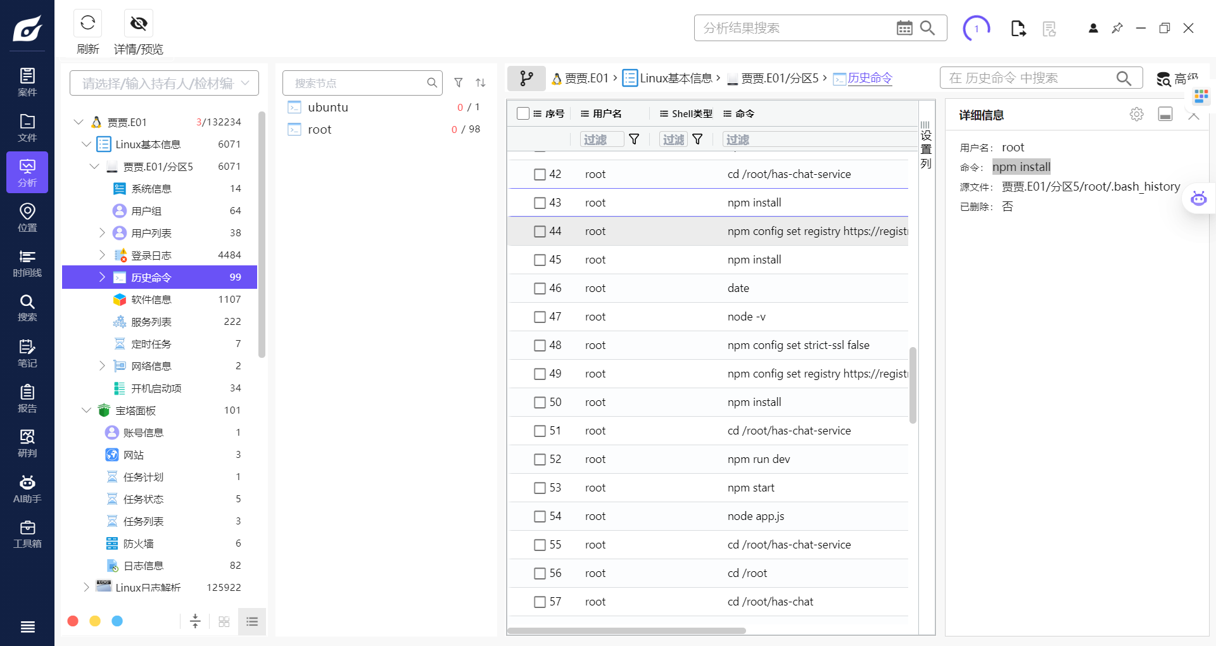1216x646 pixels.
Task: Toggle the select-all checkbox in table header
Action: [523, 113]
